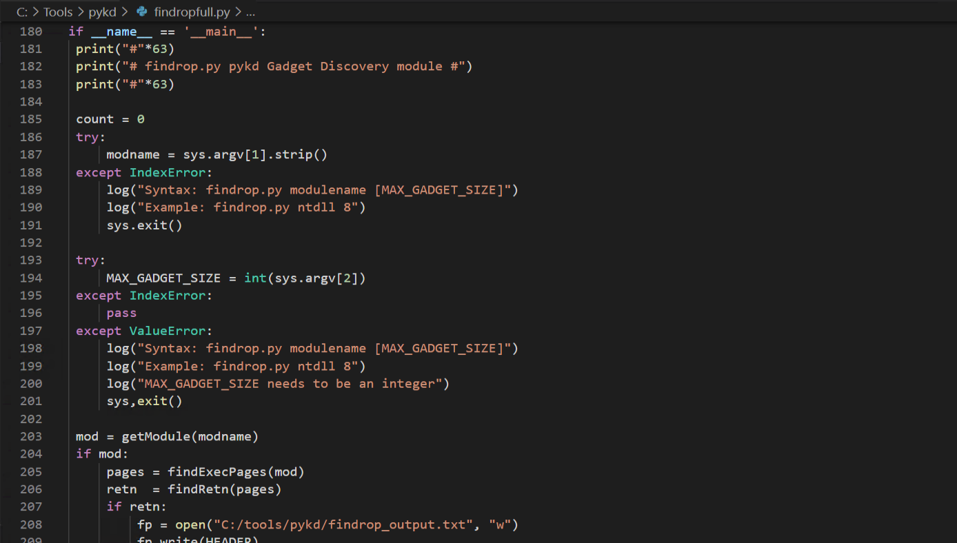Click the breadcrumb ellipsis '...' symbol
This screenshot has height=543, width=957.
click(x=250, y=12)
